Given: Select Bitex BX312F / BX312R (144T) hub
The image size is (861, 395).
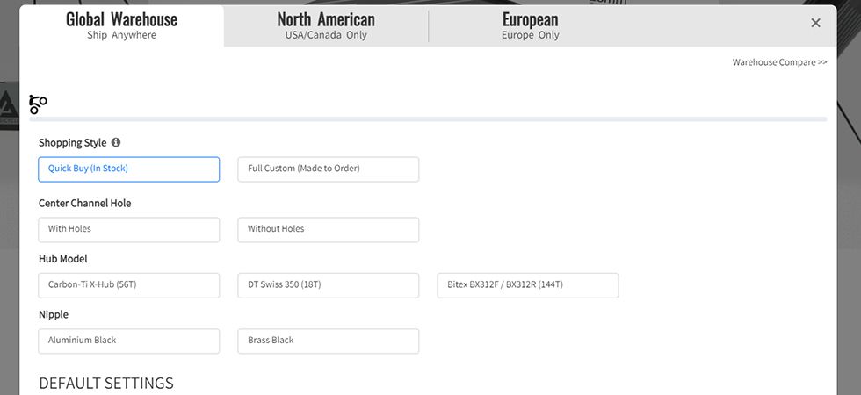Looking at the screenshot, I should 528,286.
